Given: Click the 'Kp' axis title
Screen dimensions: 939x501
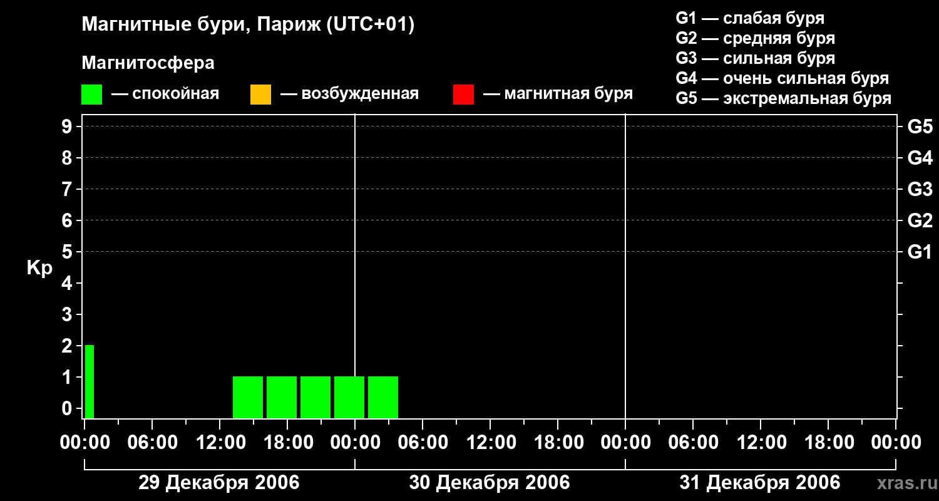Looking at the screenshot, I should click(39, 269).
